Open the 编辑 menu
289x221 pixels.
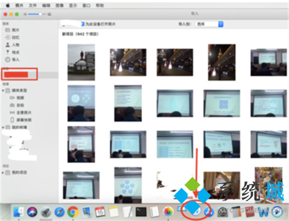pyautogui.click(x=46, y=5)
